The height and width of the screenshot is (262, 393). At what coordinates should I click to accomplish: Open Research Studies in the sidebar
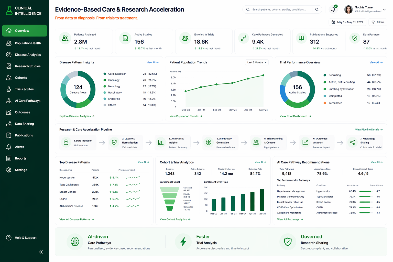click(25, 66)
